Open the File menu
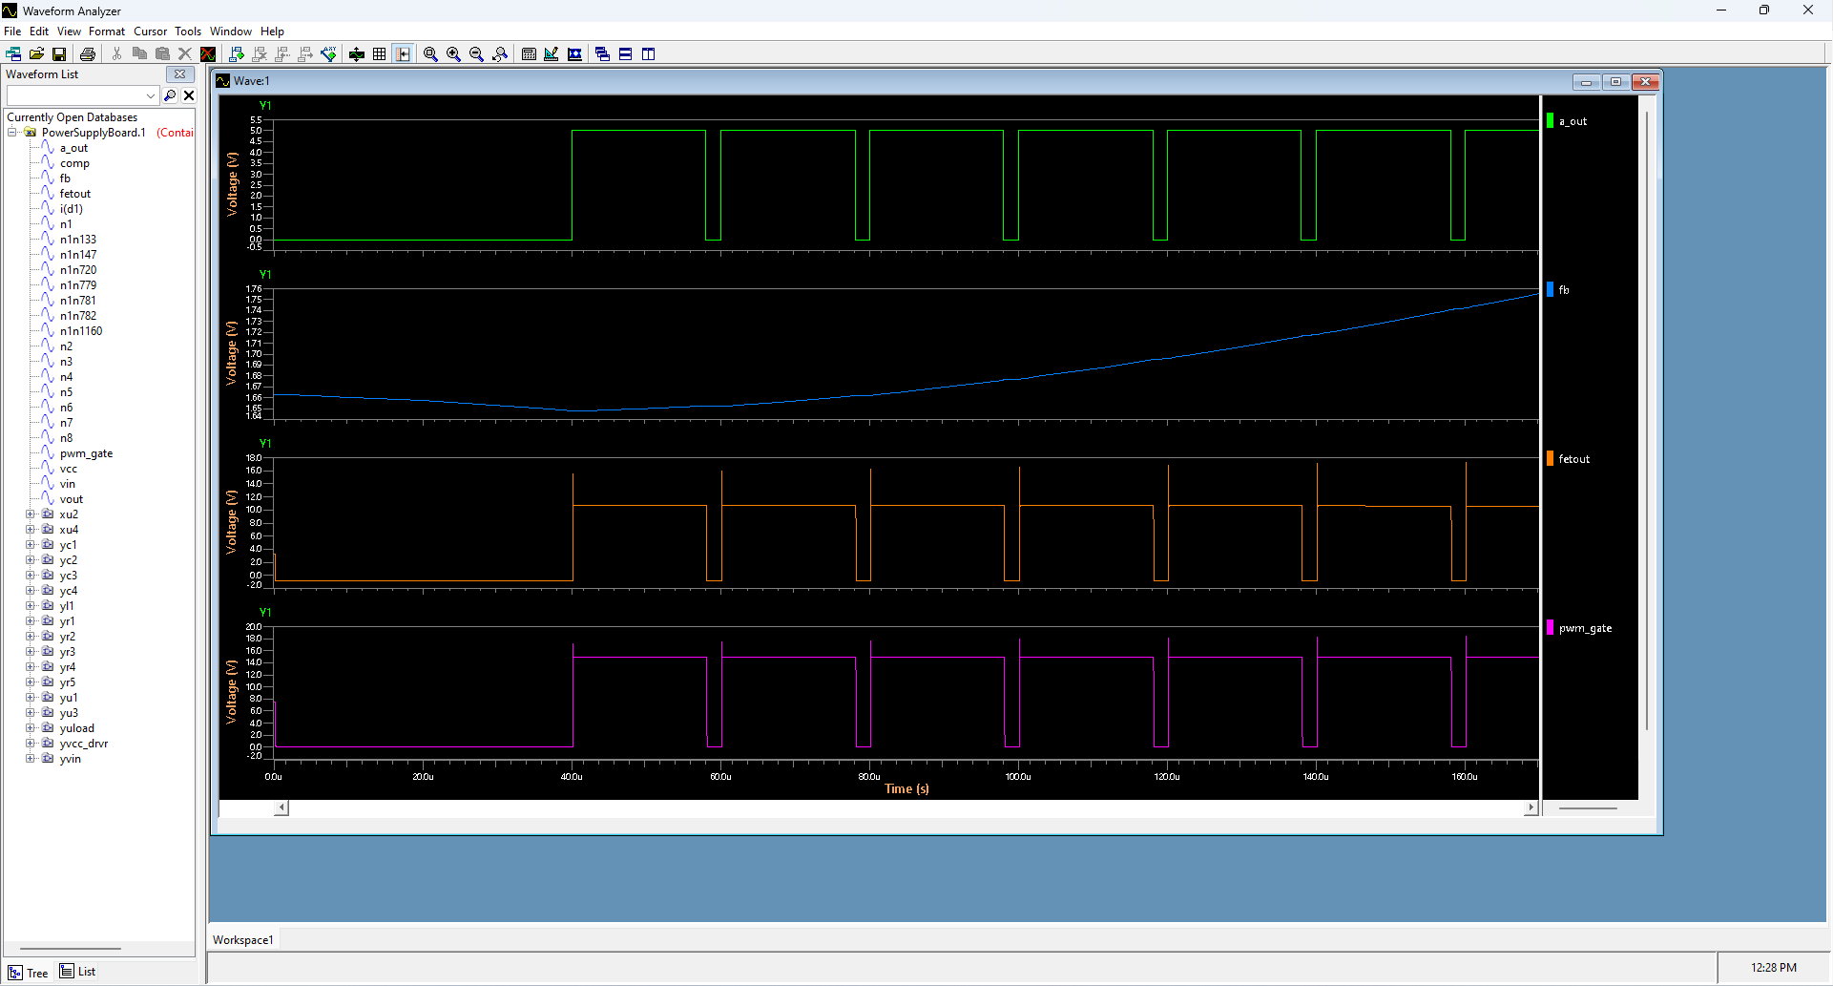This screenshot has height=986, width=1833. [x=12, y=31]
